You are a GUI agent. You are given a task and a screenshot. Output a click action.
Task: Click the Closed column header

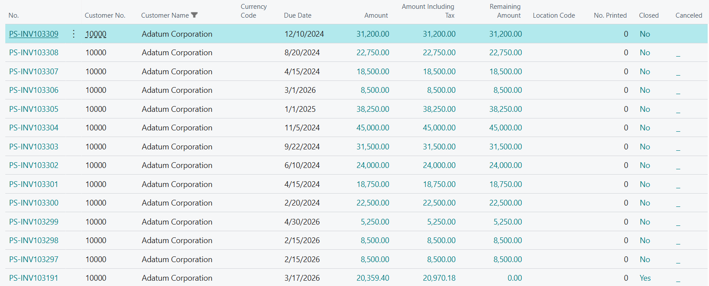click(x=649, y=15)
